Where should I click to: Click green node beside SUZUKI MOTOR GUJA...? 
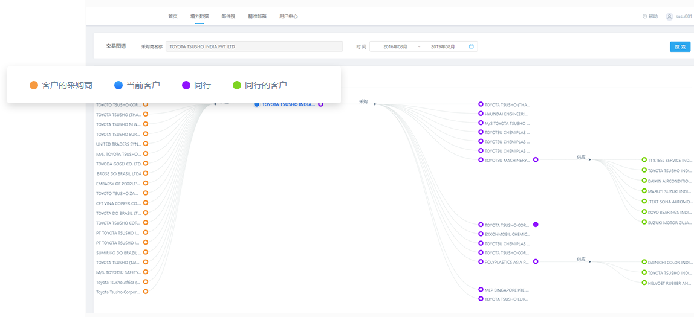pyautogui.click(x=644, y=222)
